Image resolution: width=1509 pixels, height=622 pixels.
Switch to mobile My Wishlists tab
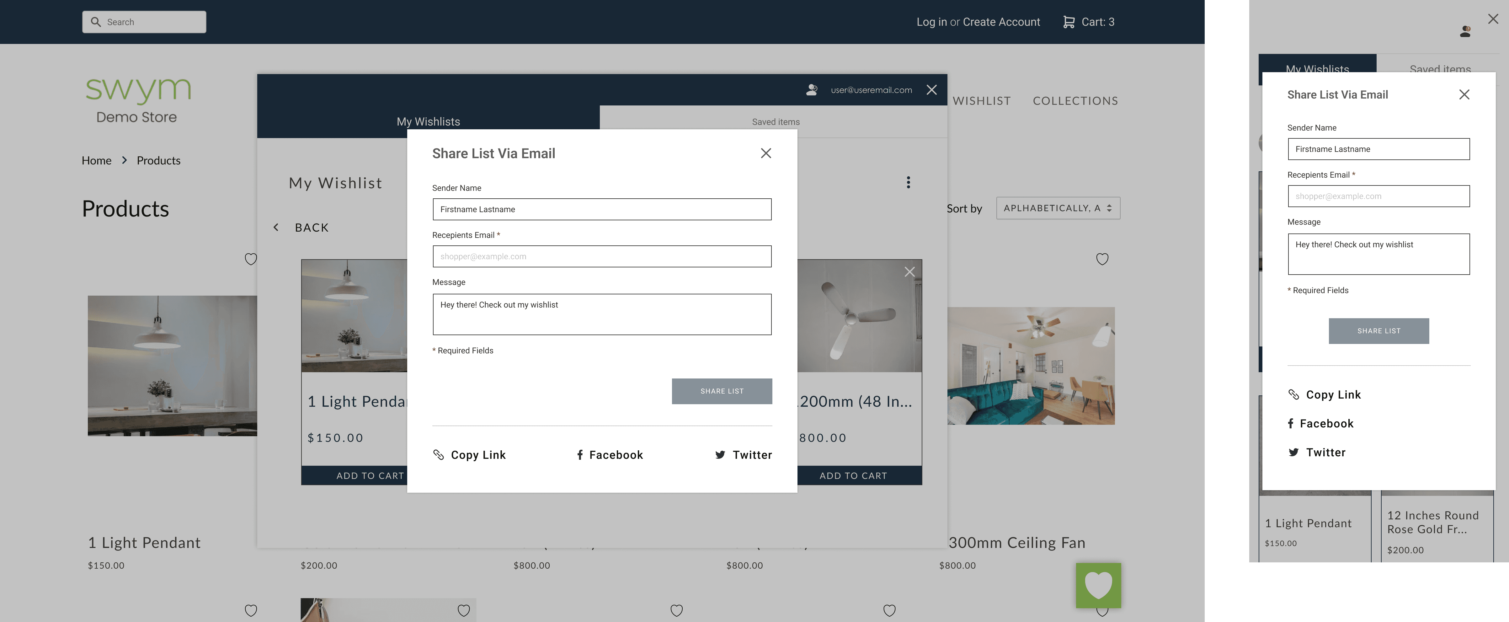click(1317, 69)
